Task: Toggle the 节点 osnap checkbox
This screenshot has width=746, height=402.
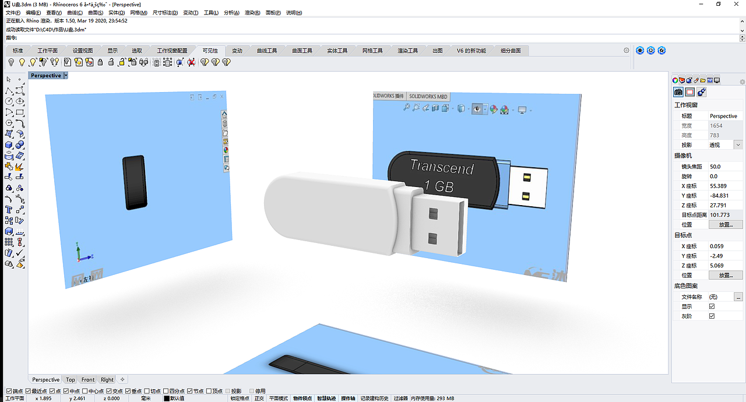Action: [189, 391]
